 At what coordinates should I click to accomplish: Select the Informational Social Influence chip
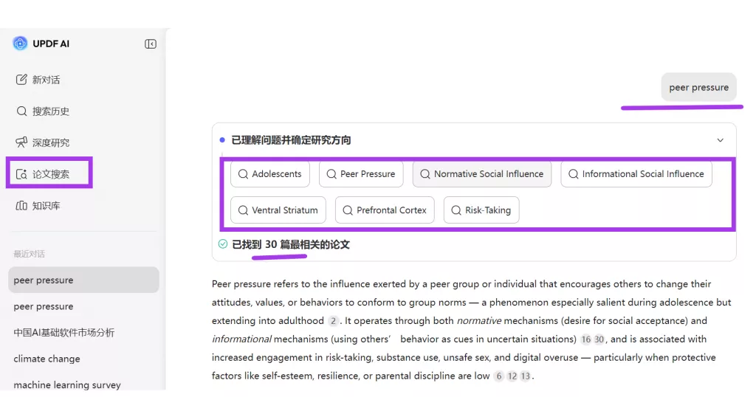tap(636, 174)
